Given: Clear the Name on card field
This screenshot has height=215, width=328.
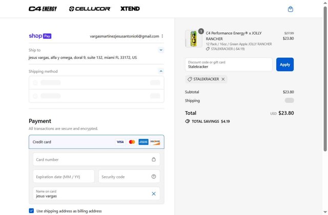Looking at the screenshot, I should (154, 193).
